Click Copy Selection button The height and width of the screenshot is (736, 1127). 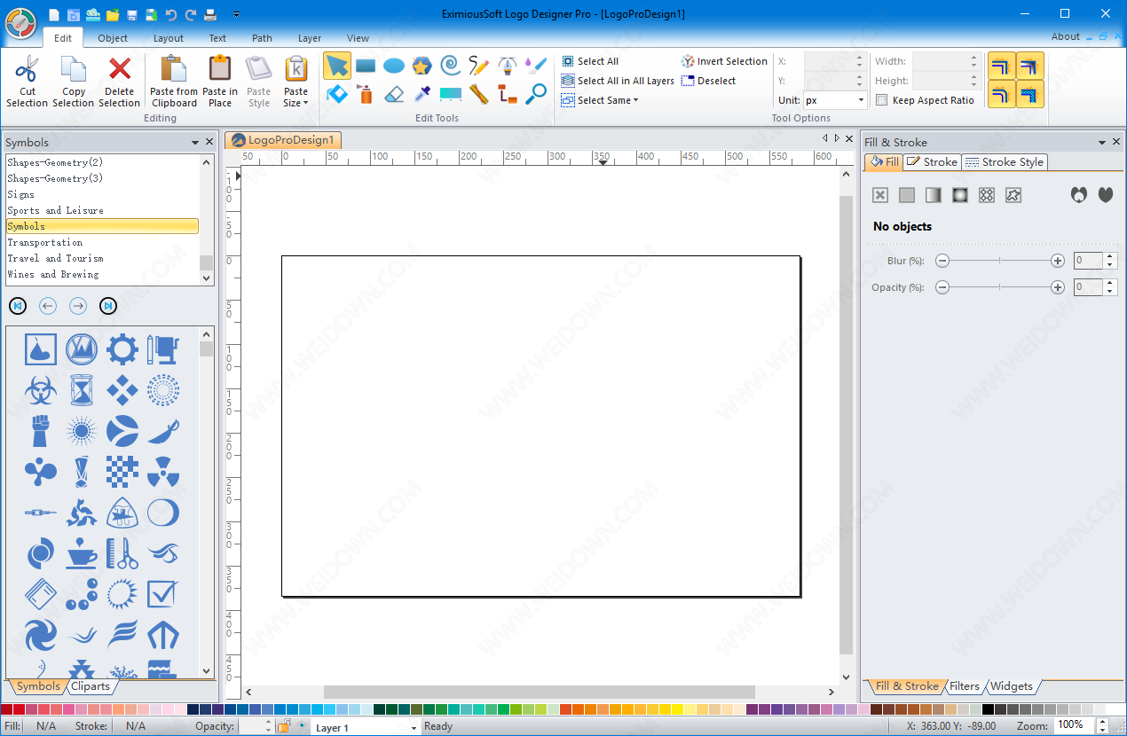click(x=74, y=81)
